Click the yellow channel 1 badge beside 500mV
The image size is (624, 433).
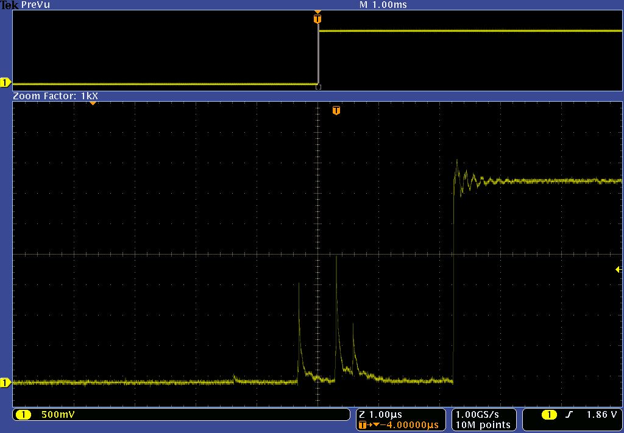point(24,415)
